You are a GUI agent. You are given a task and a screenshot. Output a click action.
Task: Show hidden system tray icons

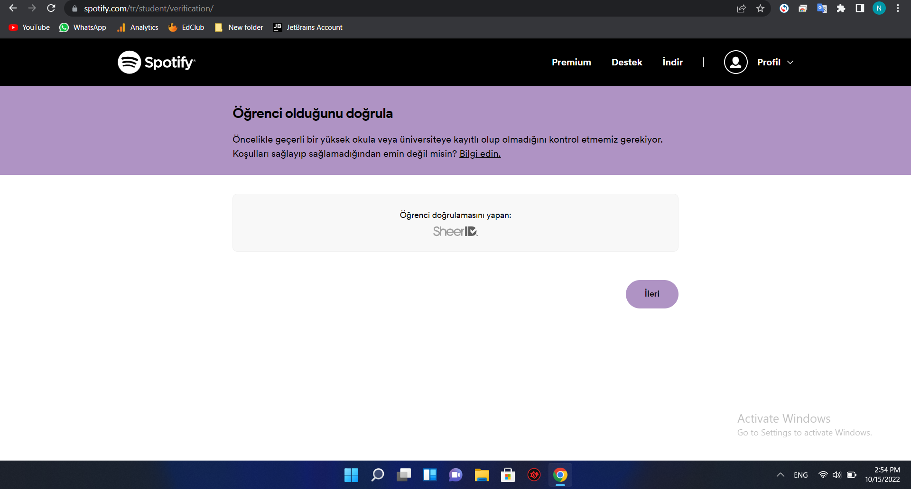pos(780,475)
